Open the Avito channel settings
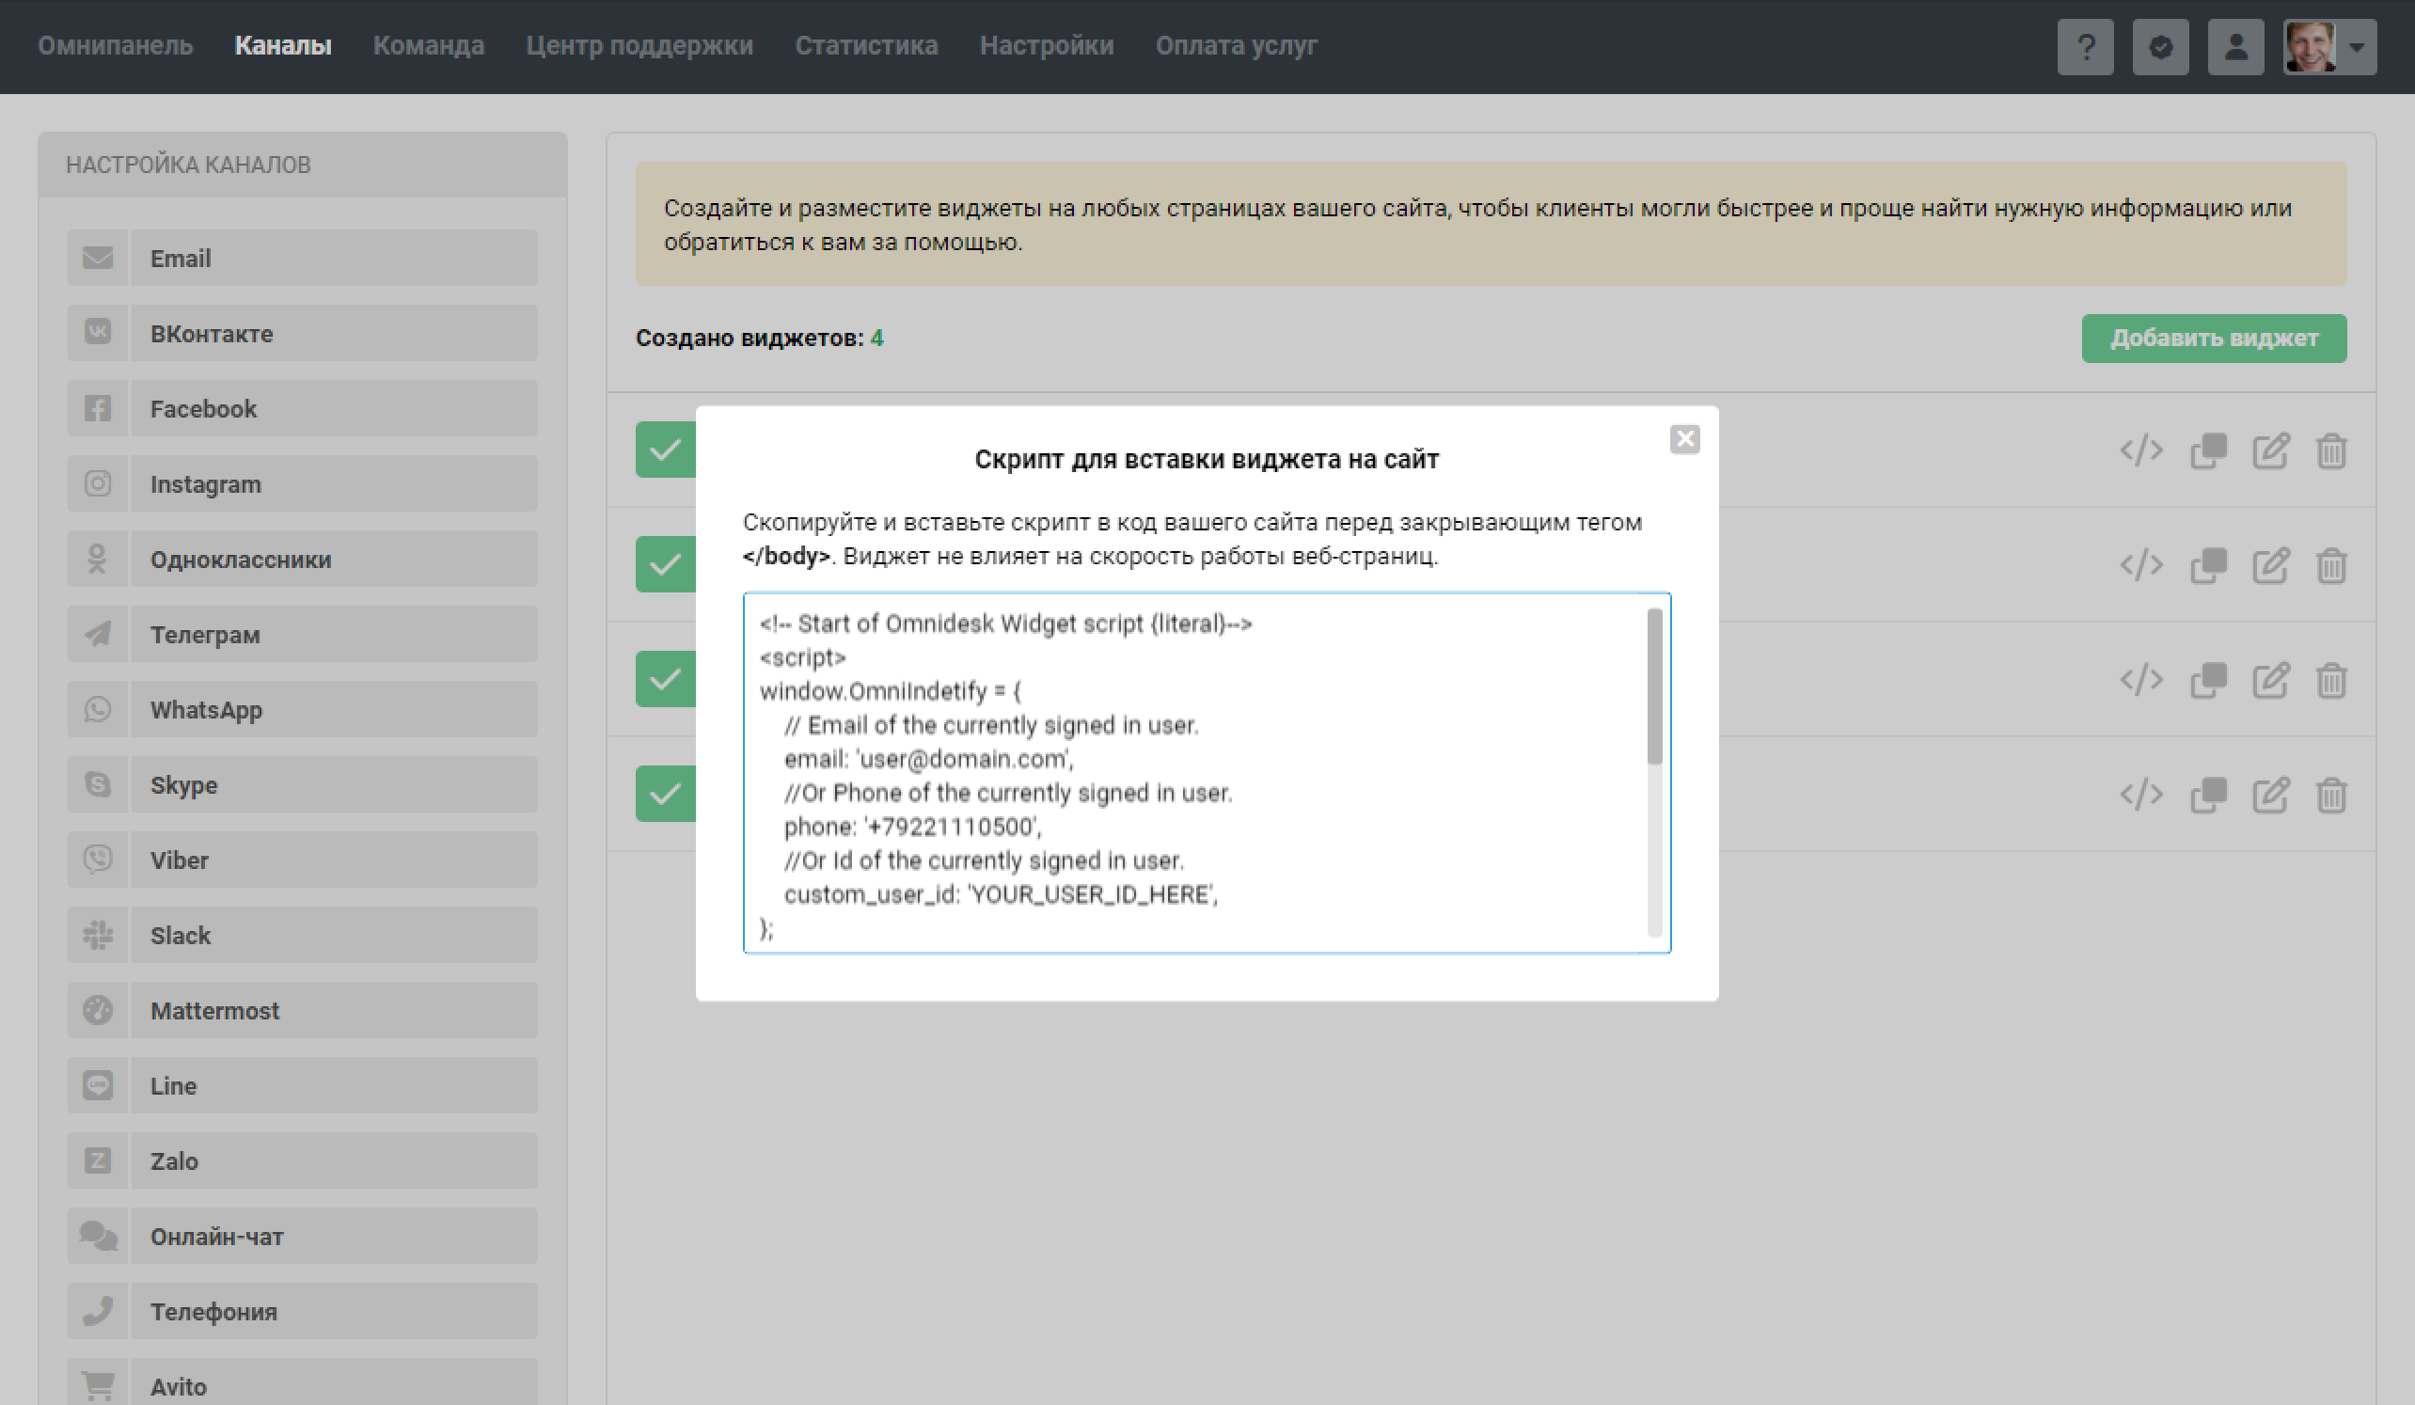Screen dimensions: 2415x1405 [302, 1382]
